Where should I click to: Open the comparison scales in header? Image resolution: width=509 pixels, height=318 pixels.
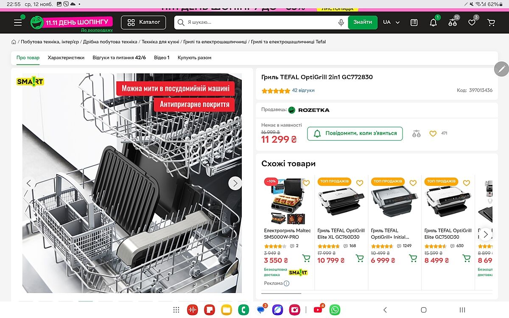click(453, 23)
